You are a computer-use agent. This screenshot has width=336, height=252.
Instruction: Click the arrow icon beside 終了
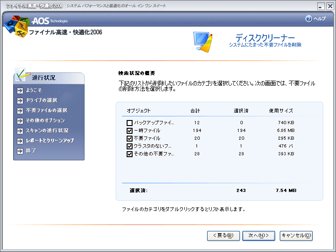click(20, 151)
